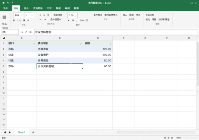The height and width of the screenshot is (140, 199).
Task: Switch to the 插入 ribbon tab
Action: pyautogui.click(x=26, y=8)
